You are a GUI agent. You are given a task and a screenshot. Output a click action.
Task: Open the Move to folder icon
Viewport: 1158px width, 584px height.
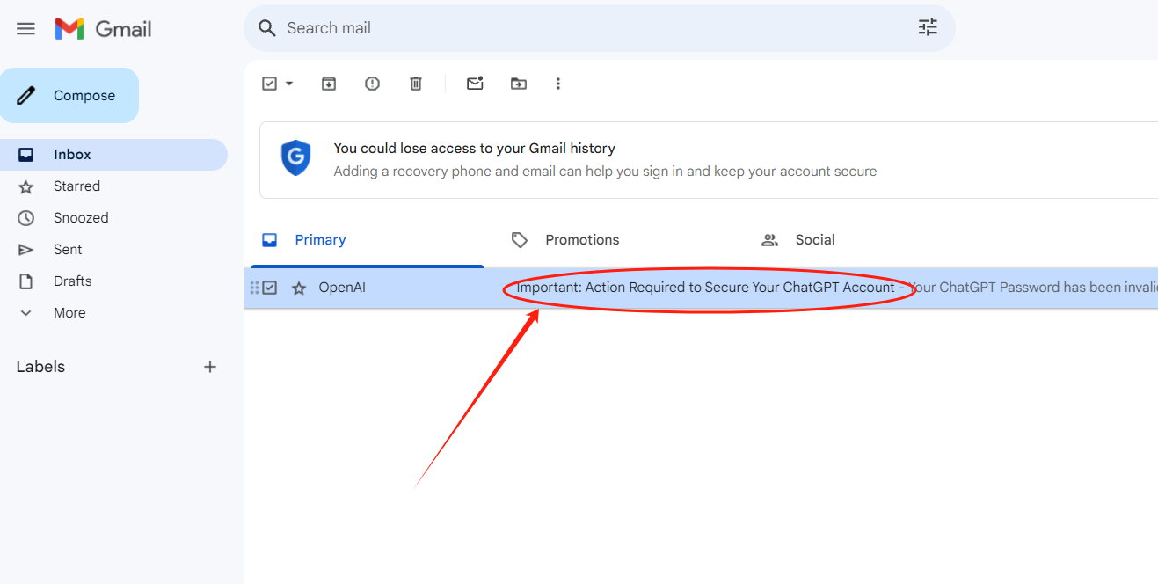(x=519, y=84)
